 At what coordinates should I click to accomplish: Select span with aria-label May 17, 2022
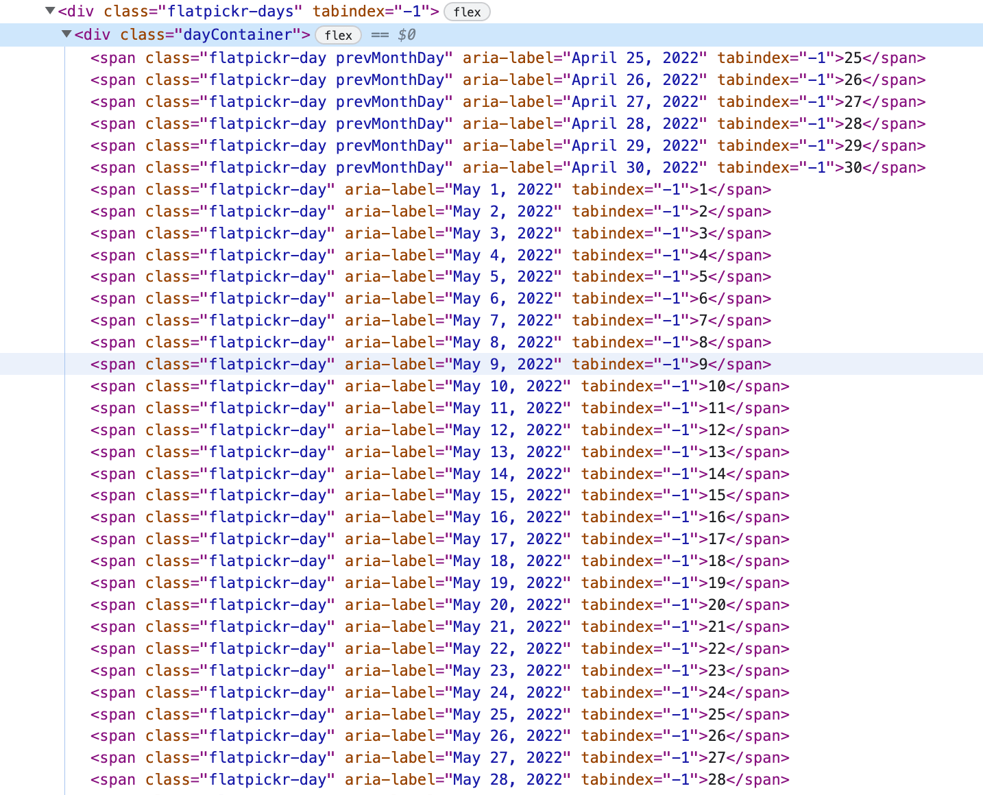(439, 539)
